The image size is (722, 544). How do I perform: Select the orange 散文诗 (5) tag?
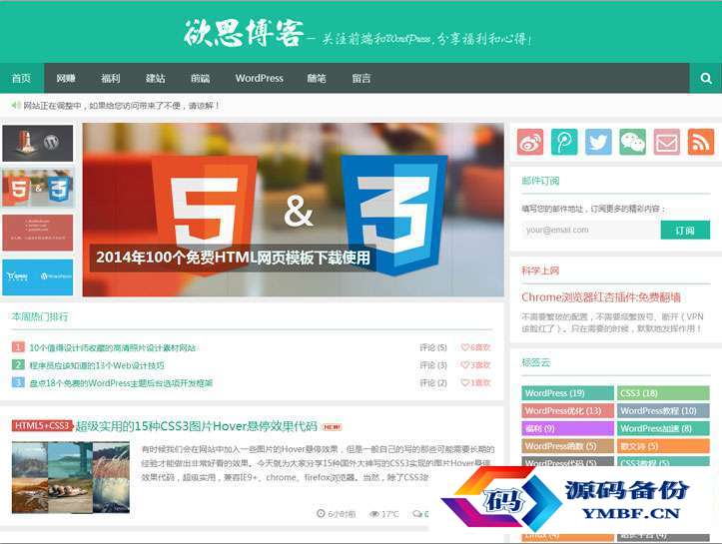point(663,446)
